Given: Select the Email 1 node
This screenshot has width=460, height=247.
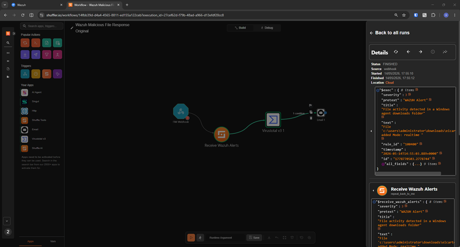Looking at the screenshot, I should (321, 112).
